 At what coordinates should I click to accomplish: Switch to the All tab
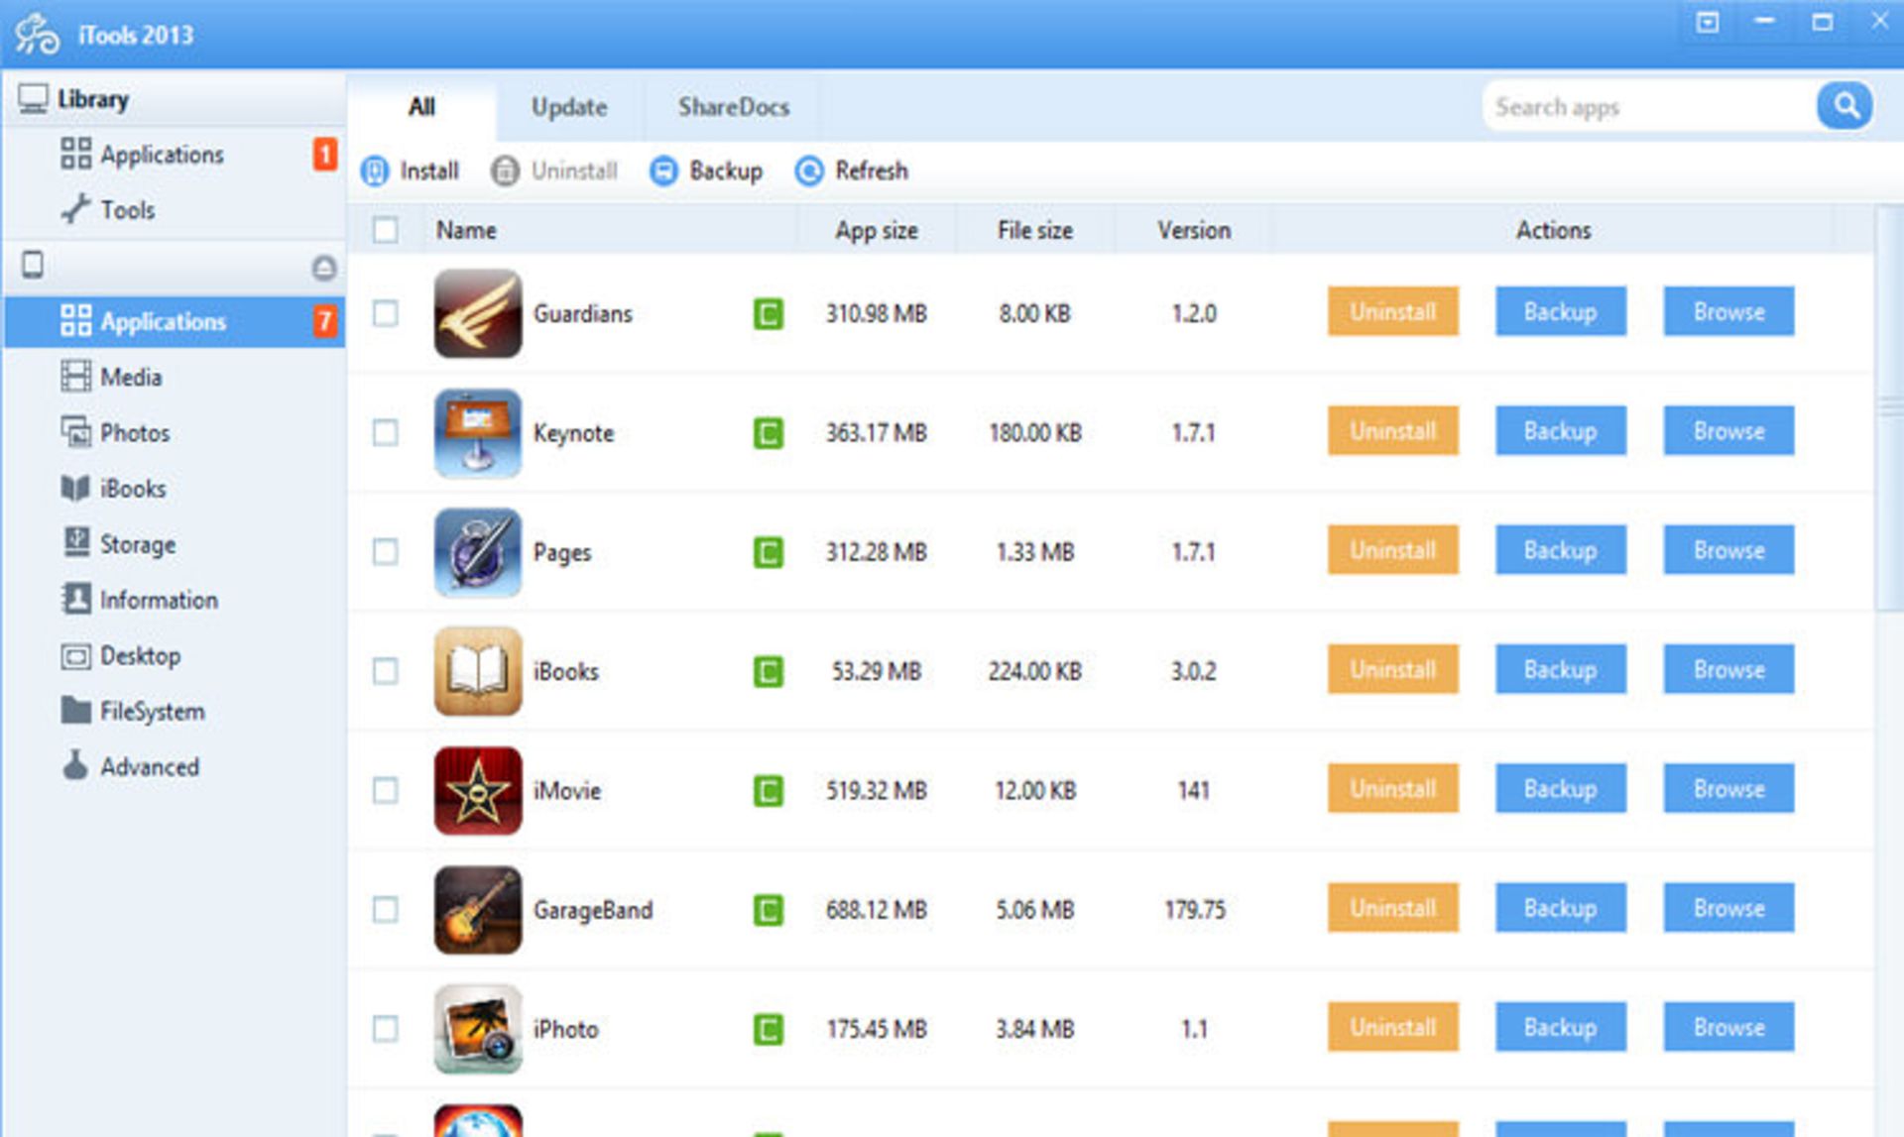(421, 107)
